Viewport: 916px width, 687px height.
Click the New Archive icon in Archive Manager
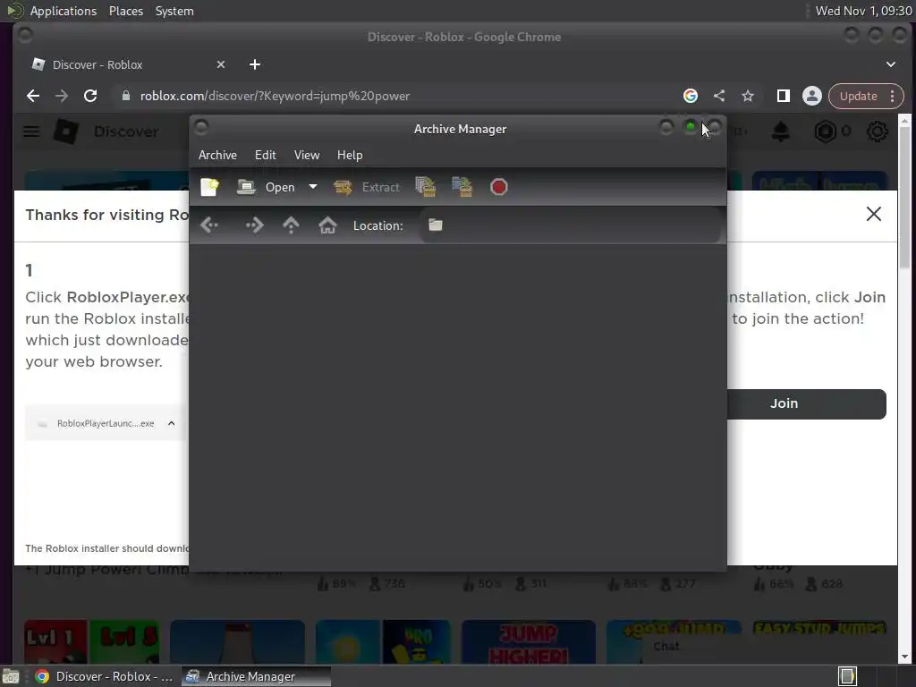coord(209,187)
